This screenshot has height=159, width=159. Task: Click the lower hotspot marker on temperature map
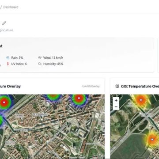(x=152, y=139)
